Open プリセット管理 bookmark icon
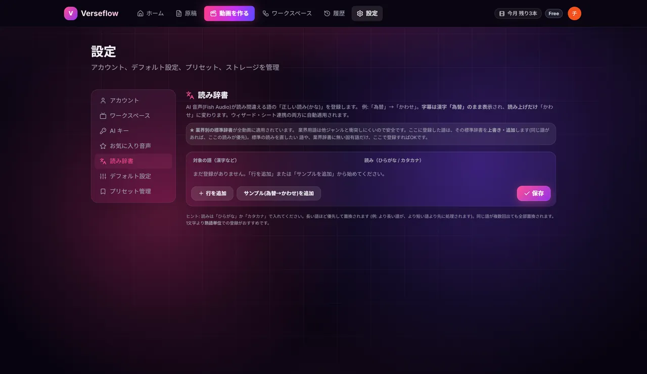The height and width of the screenshot is (374, 647). (x=103, y=191)
